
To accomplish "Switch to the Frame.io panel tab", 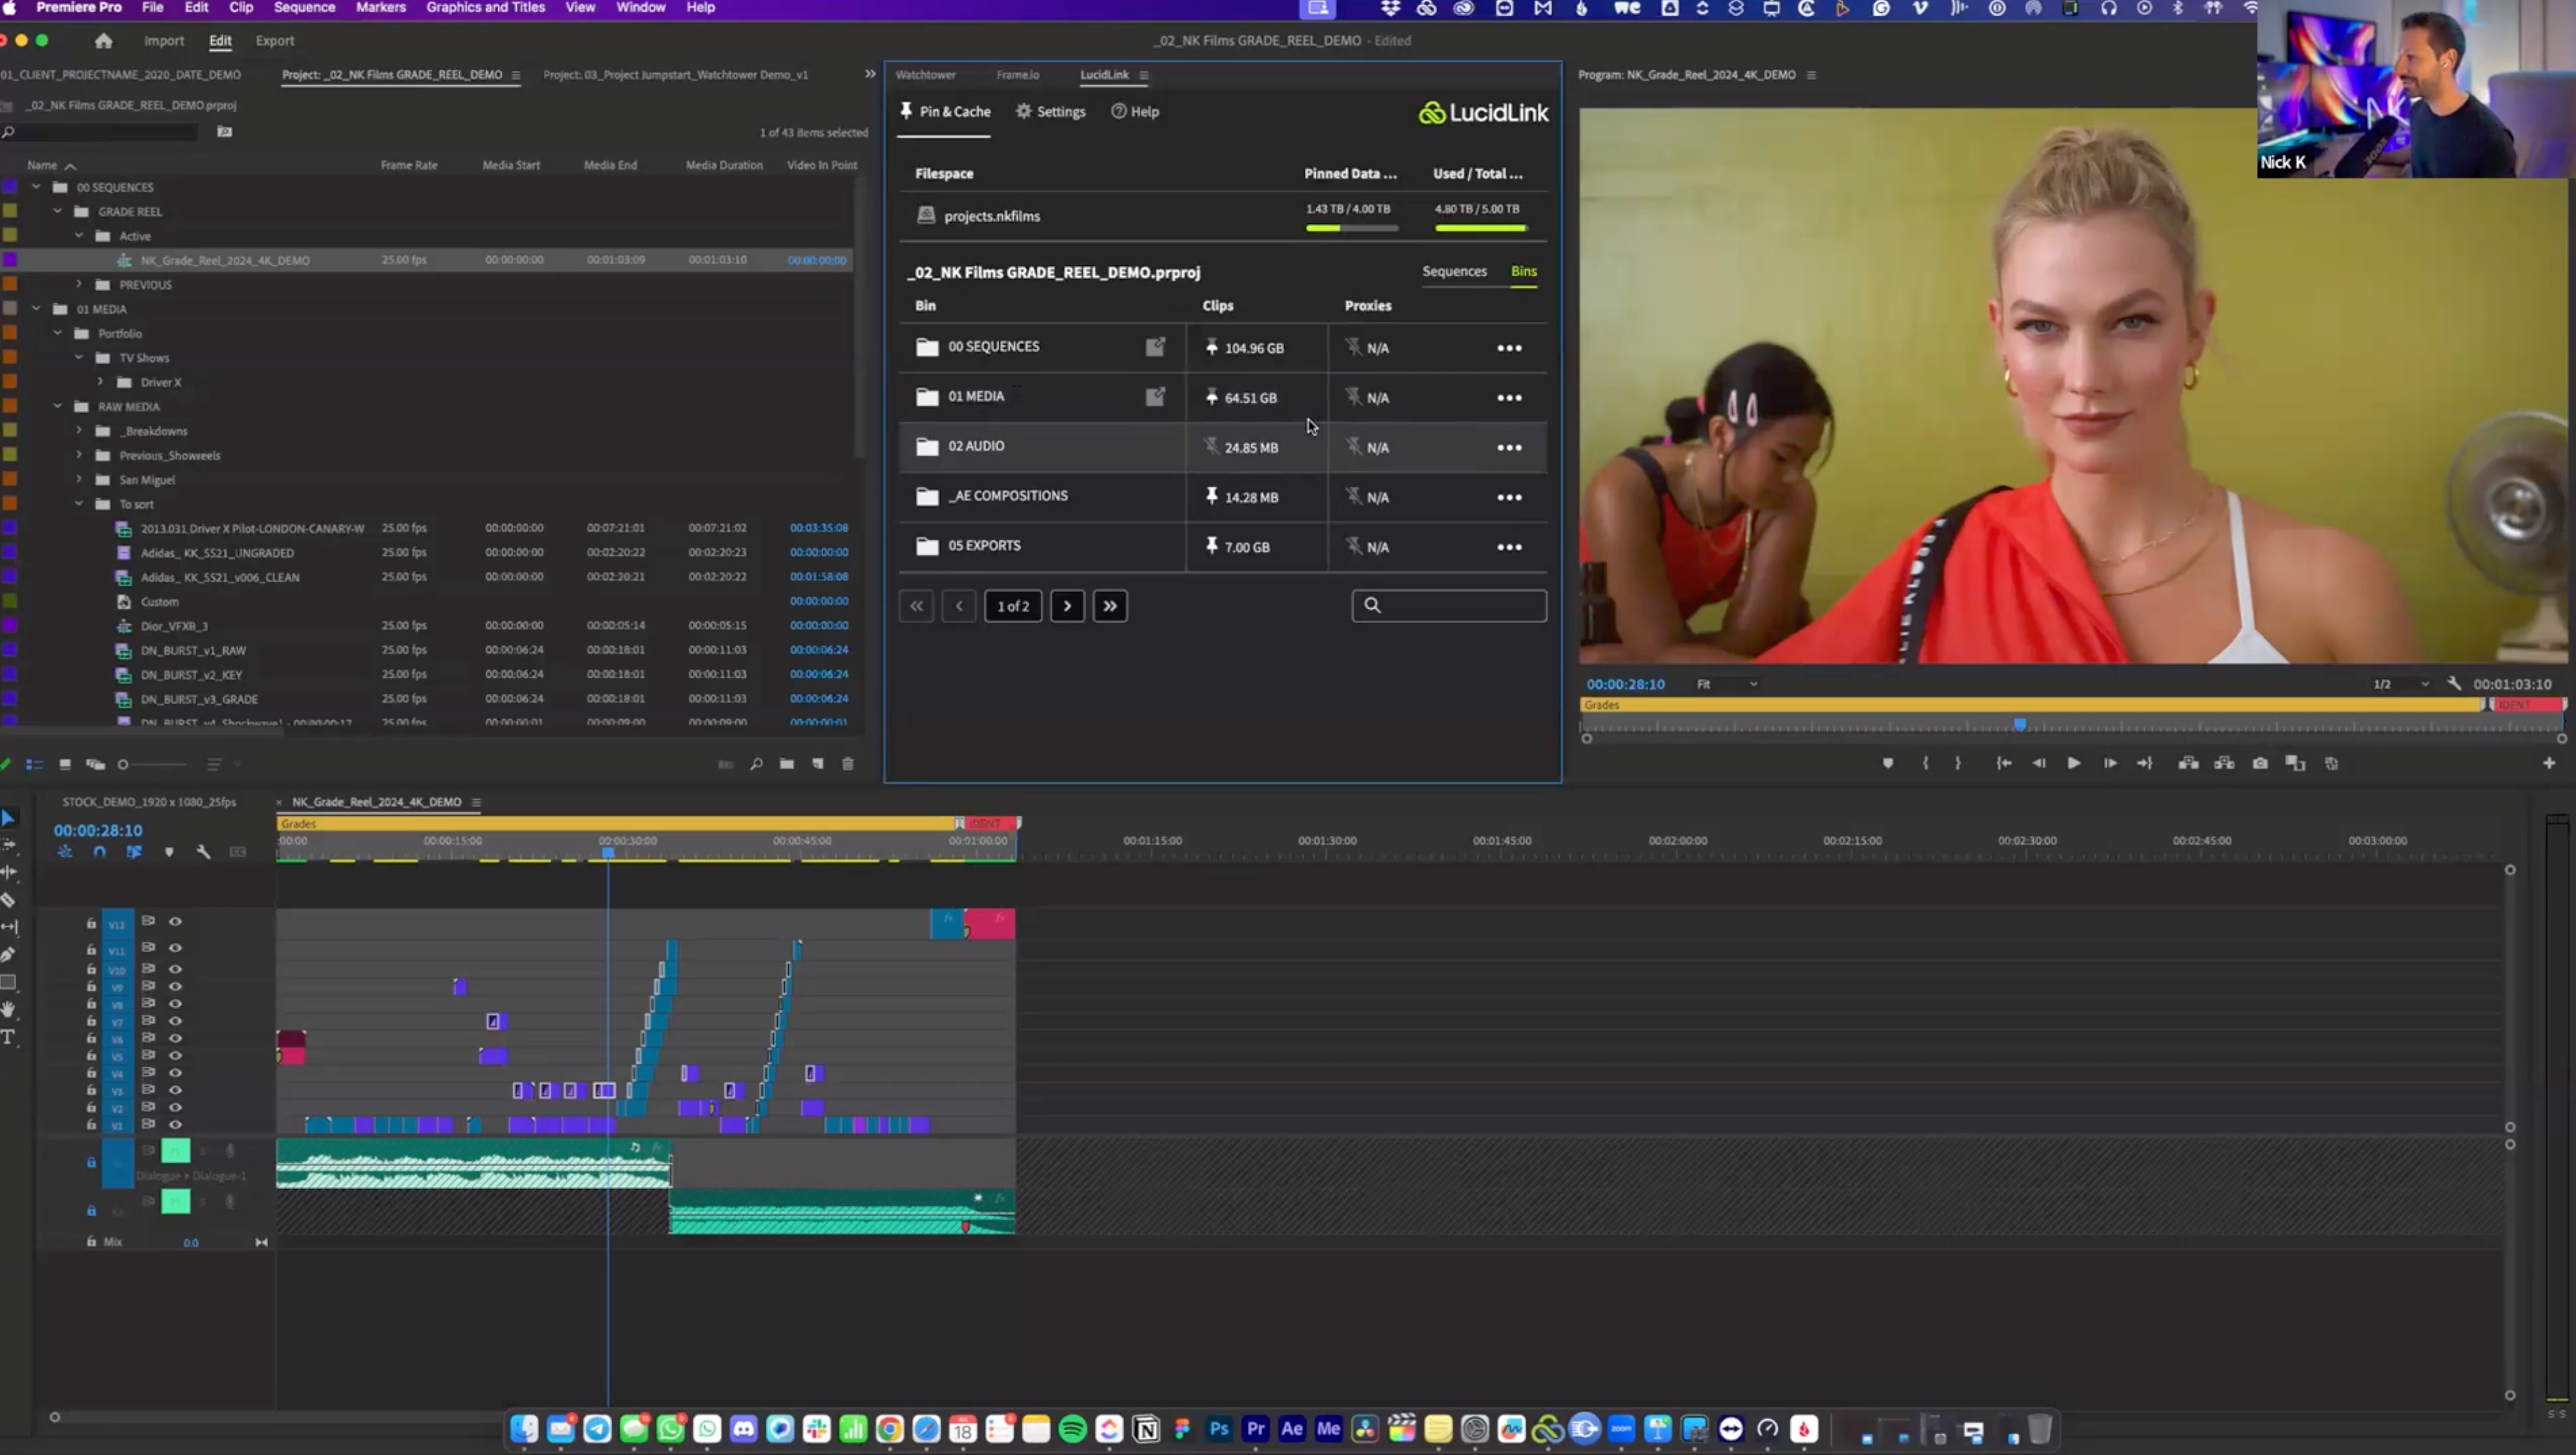I will 1017,75.
